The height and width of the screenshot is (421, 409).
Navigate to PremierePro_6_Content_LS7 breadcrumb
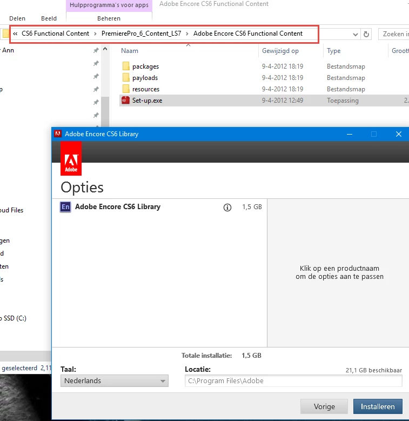click(141, 34)
